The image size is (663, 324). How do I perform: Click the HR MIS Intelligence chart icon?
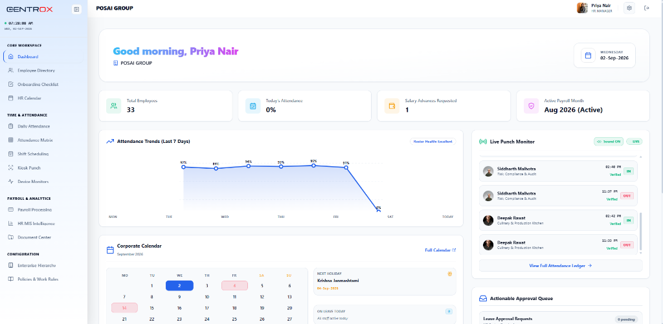11,224
